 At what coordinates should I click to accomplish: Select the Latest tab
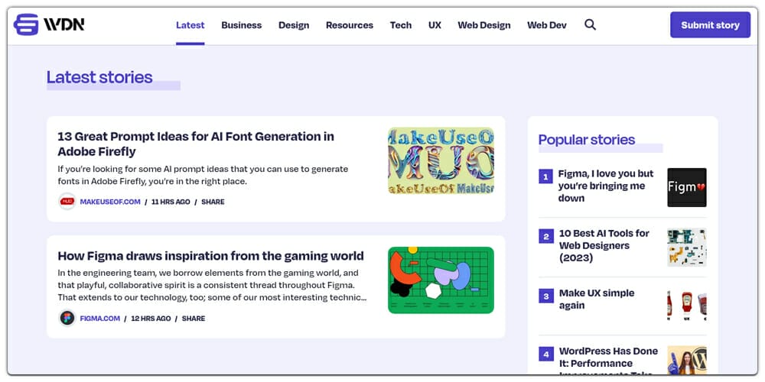(190, 25)
